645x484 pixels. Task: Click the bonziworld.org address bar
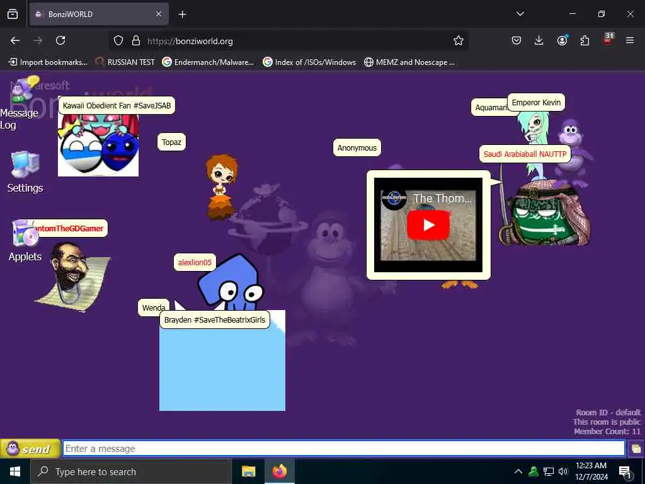(x=288, y=41)
